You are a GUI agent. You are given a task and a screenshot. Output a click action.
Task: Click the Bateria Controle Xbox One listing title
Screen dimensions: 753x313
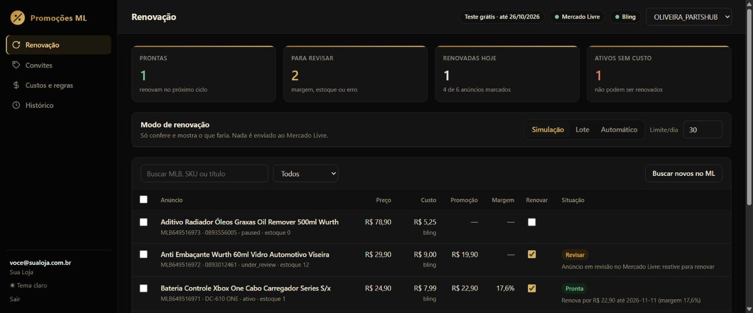click(x=246, y=288)
